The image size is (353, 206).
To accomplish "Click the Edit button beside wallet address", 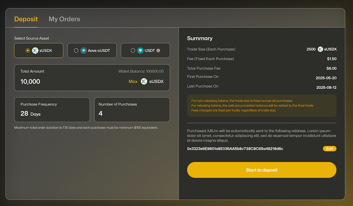I will 329,149.
